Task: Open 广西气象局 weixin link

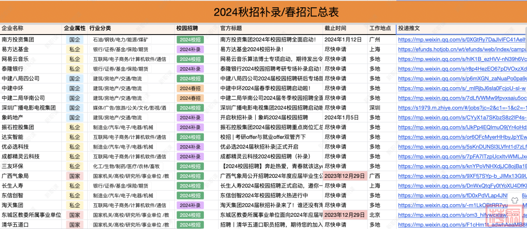Action: 462,176
